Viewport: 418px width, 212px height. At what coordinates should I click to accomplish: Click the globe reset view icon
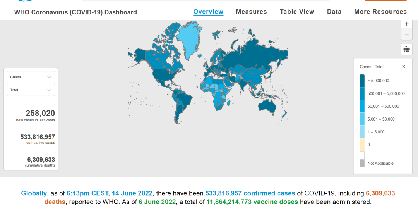point(406,49)
